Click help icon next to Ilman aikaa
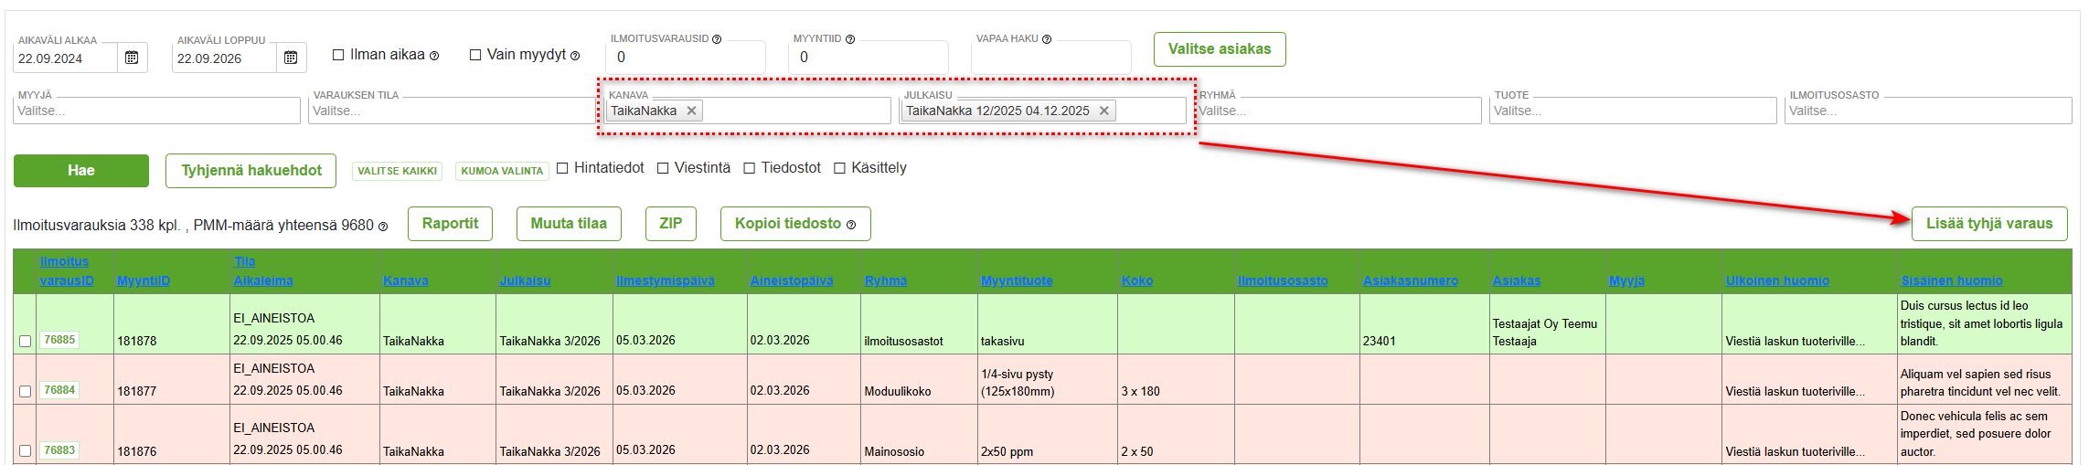 point(434,56)
